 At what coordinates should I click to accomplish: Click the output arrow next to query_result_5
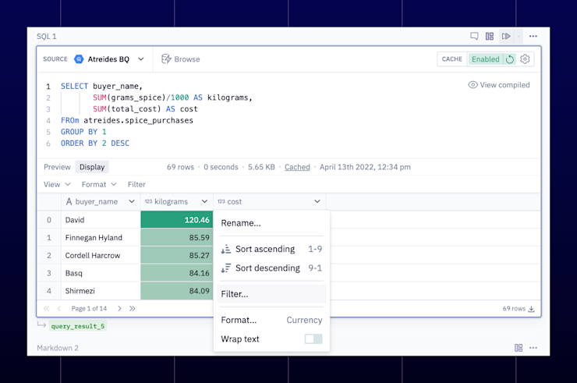[41, 324]
